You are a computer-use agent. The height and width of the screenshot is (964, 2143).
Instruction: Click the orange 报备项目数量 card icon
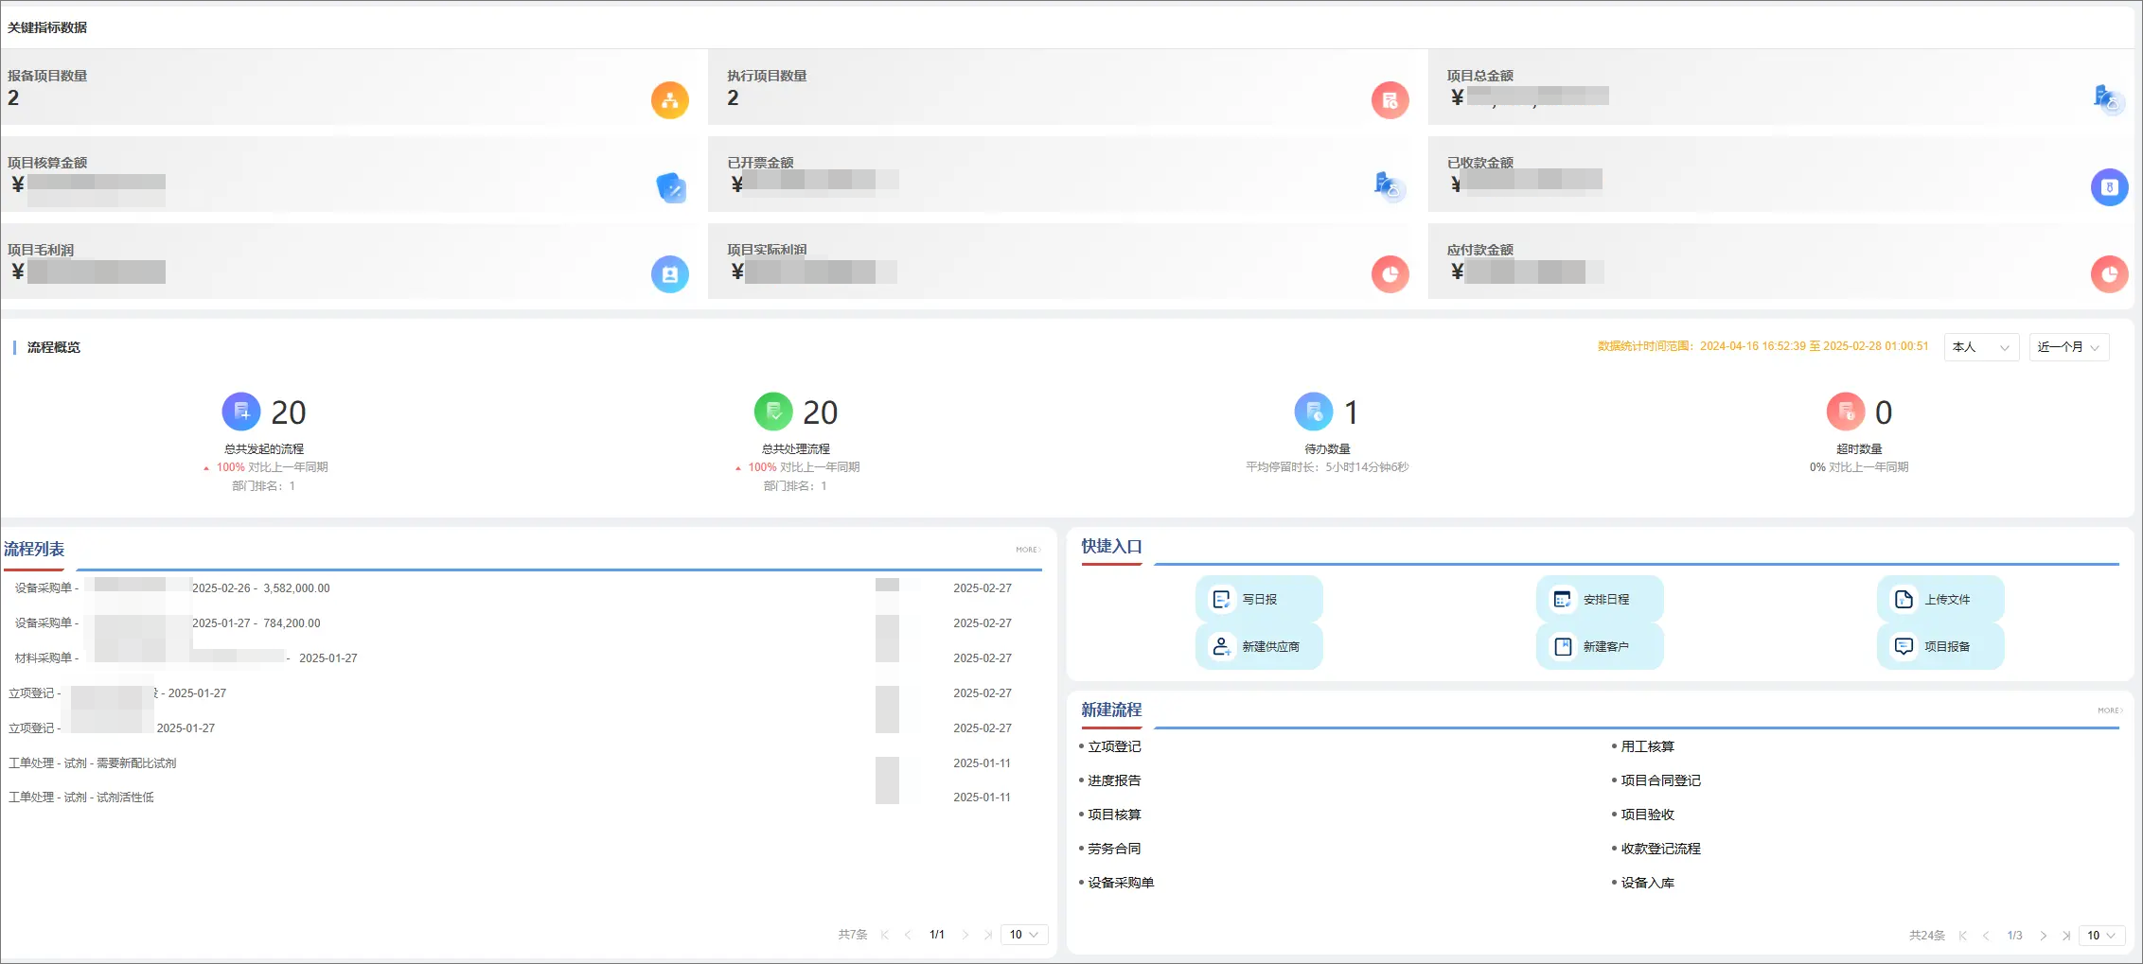tap(670, 100)
